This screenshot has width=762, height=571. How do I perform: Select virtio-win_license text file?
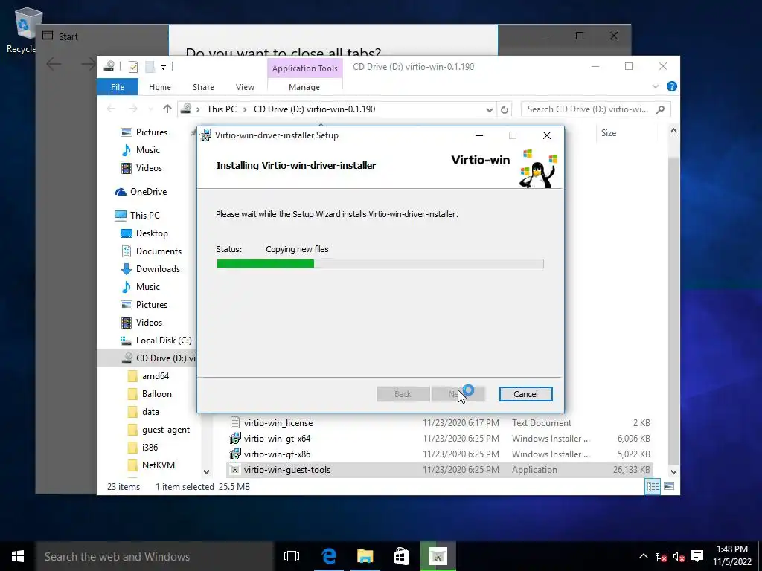(x=278, y=423)
